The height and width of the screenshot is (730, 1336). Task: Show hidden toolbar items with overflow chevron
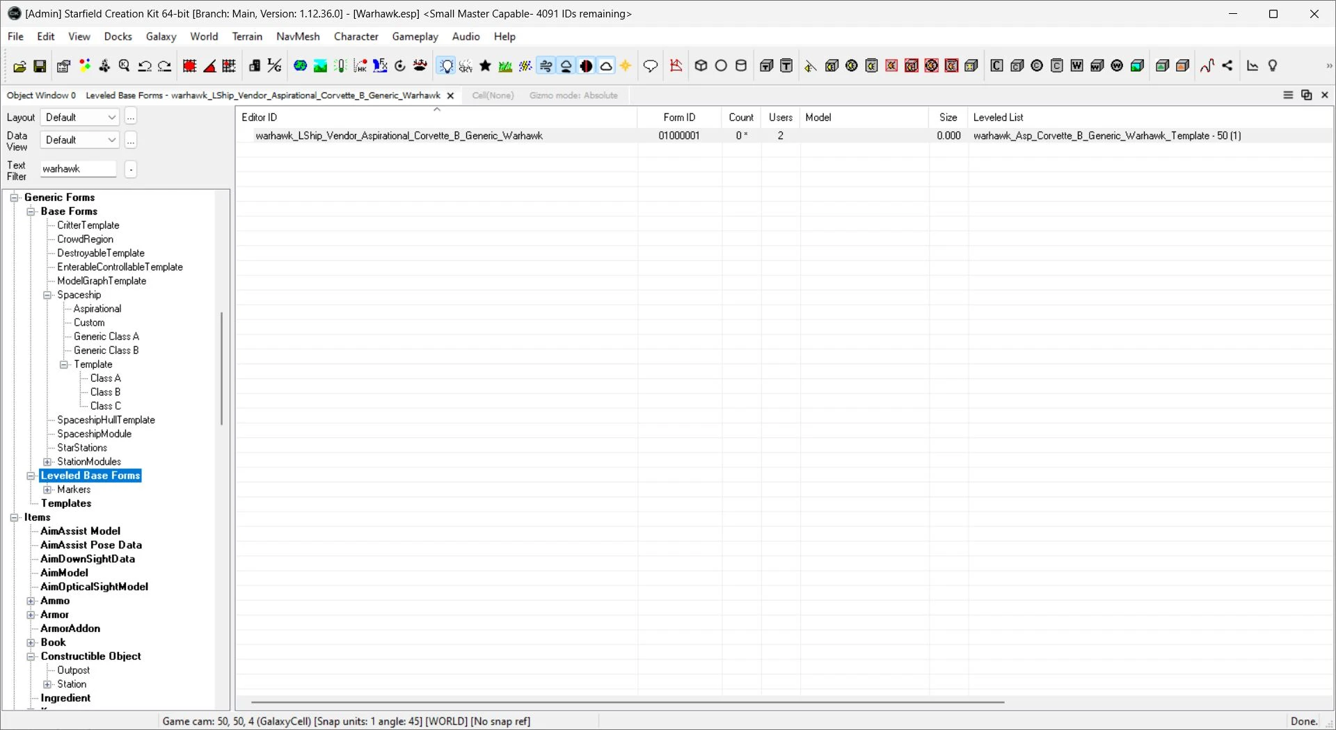pyautogui.click(x=1328, y=66)
